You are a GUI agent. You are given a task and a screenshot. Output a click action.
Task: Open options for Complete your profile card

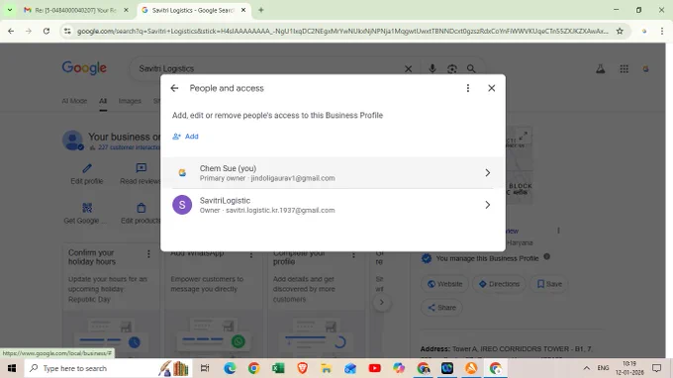point(353,255)
